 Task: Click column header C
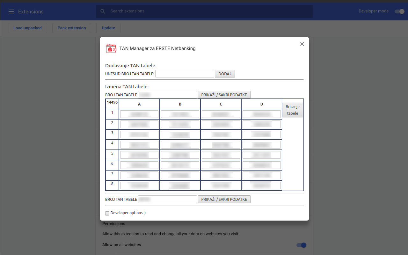tap(221, 104)
